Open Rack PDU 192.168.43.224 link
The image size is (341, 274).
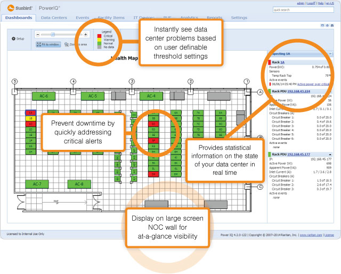(x=300, y=91)
